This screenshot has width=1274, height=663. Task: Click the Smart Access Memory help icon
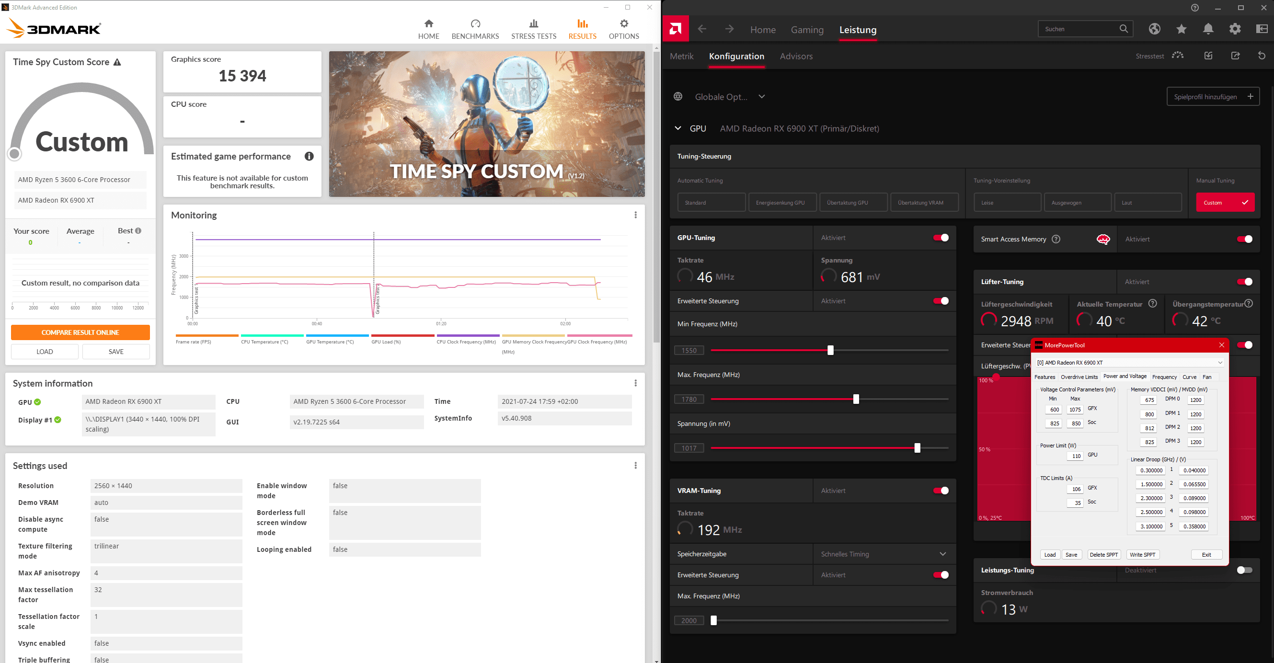(x=1056, y=240)
